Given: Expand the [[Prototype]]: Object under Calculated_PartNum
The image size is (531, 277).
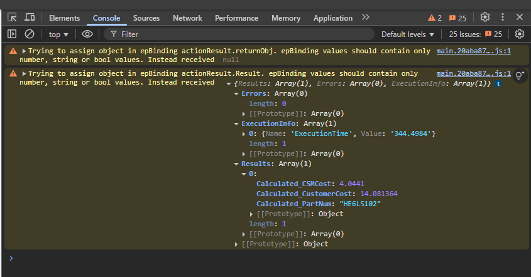Looking at the screenshot, I should [x=251, y=214].
